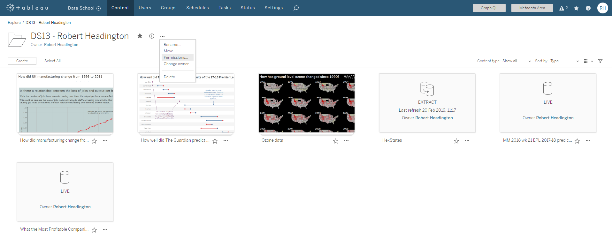Open the filter funnel icon
612x238 pixels.
coord(600,61)
